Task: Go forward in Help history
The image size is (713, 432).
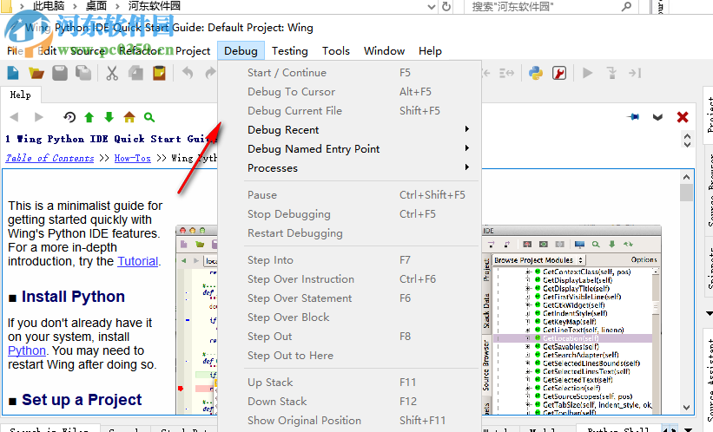Action: pyautogui.click(x=39, y=117)
